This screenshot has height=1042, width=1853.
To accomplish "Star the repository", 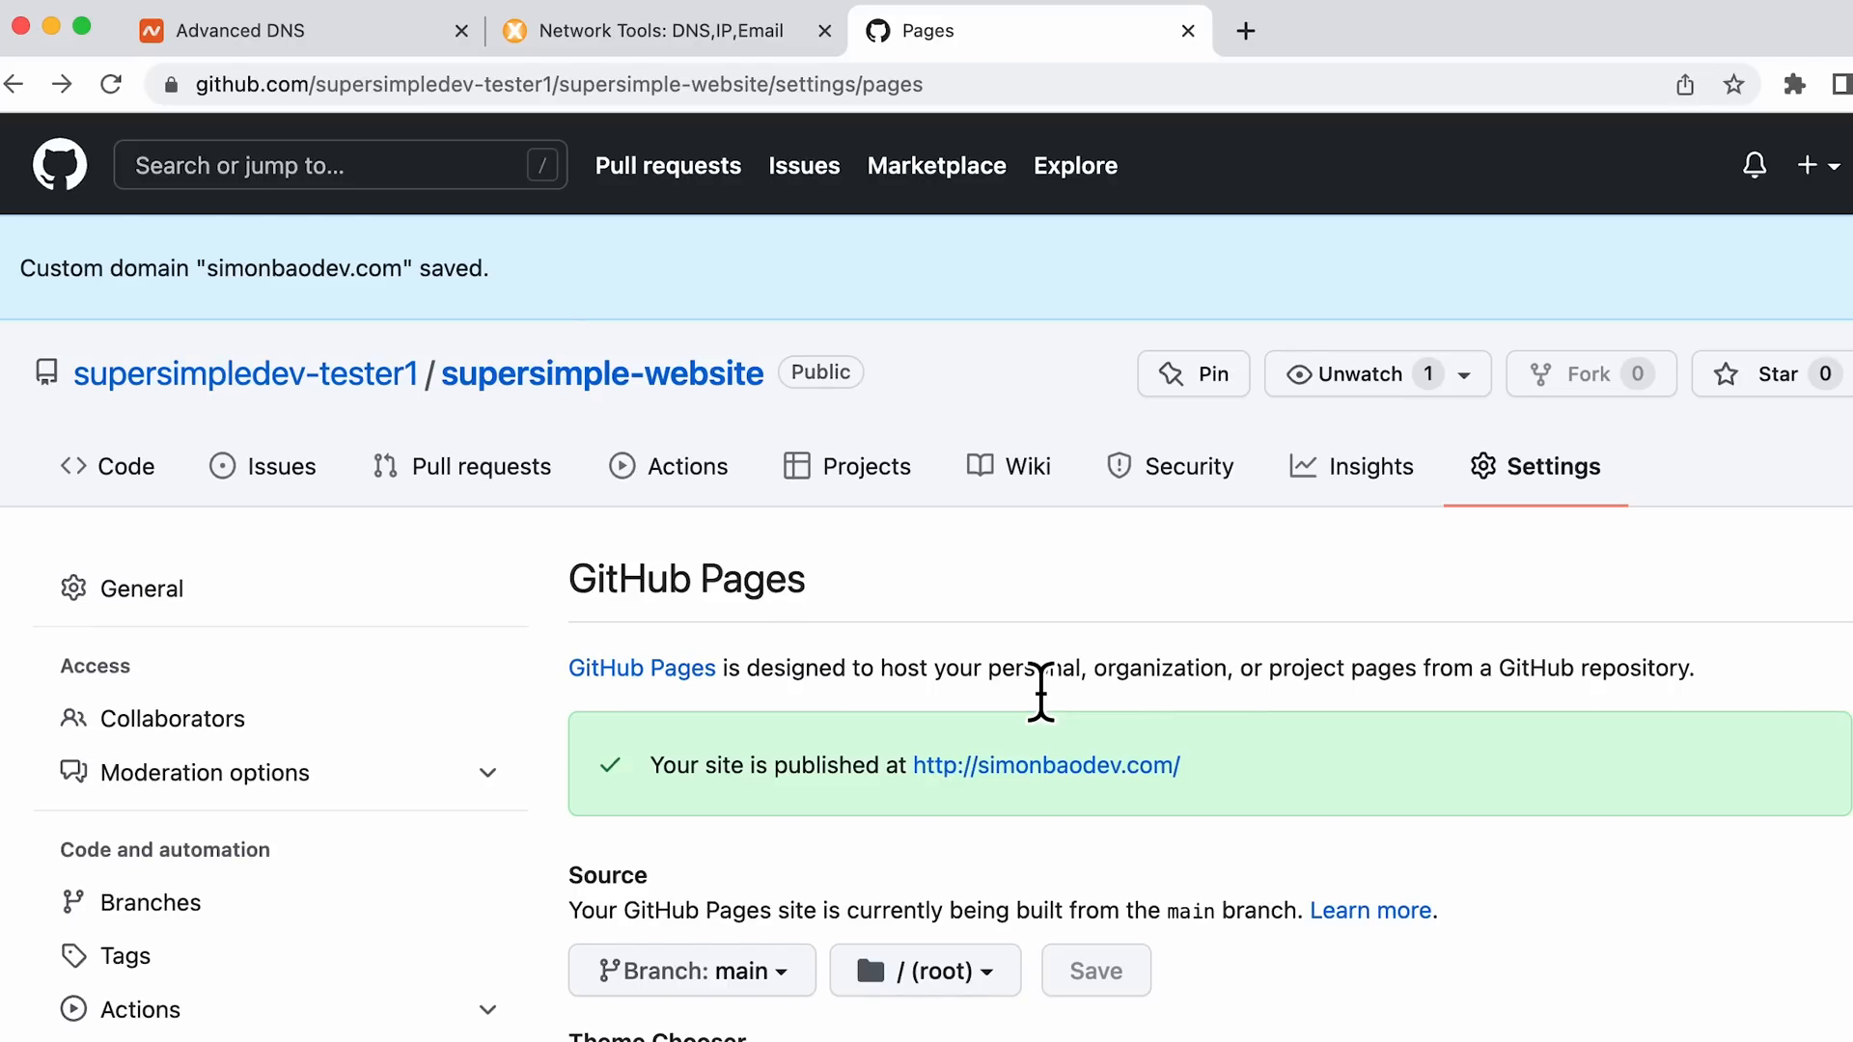I will tap(1772, 373).
